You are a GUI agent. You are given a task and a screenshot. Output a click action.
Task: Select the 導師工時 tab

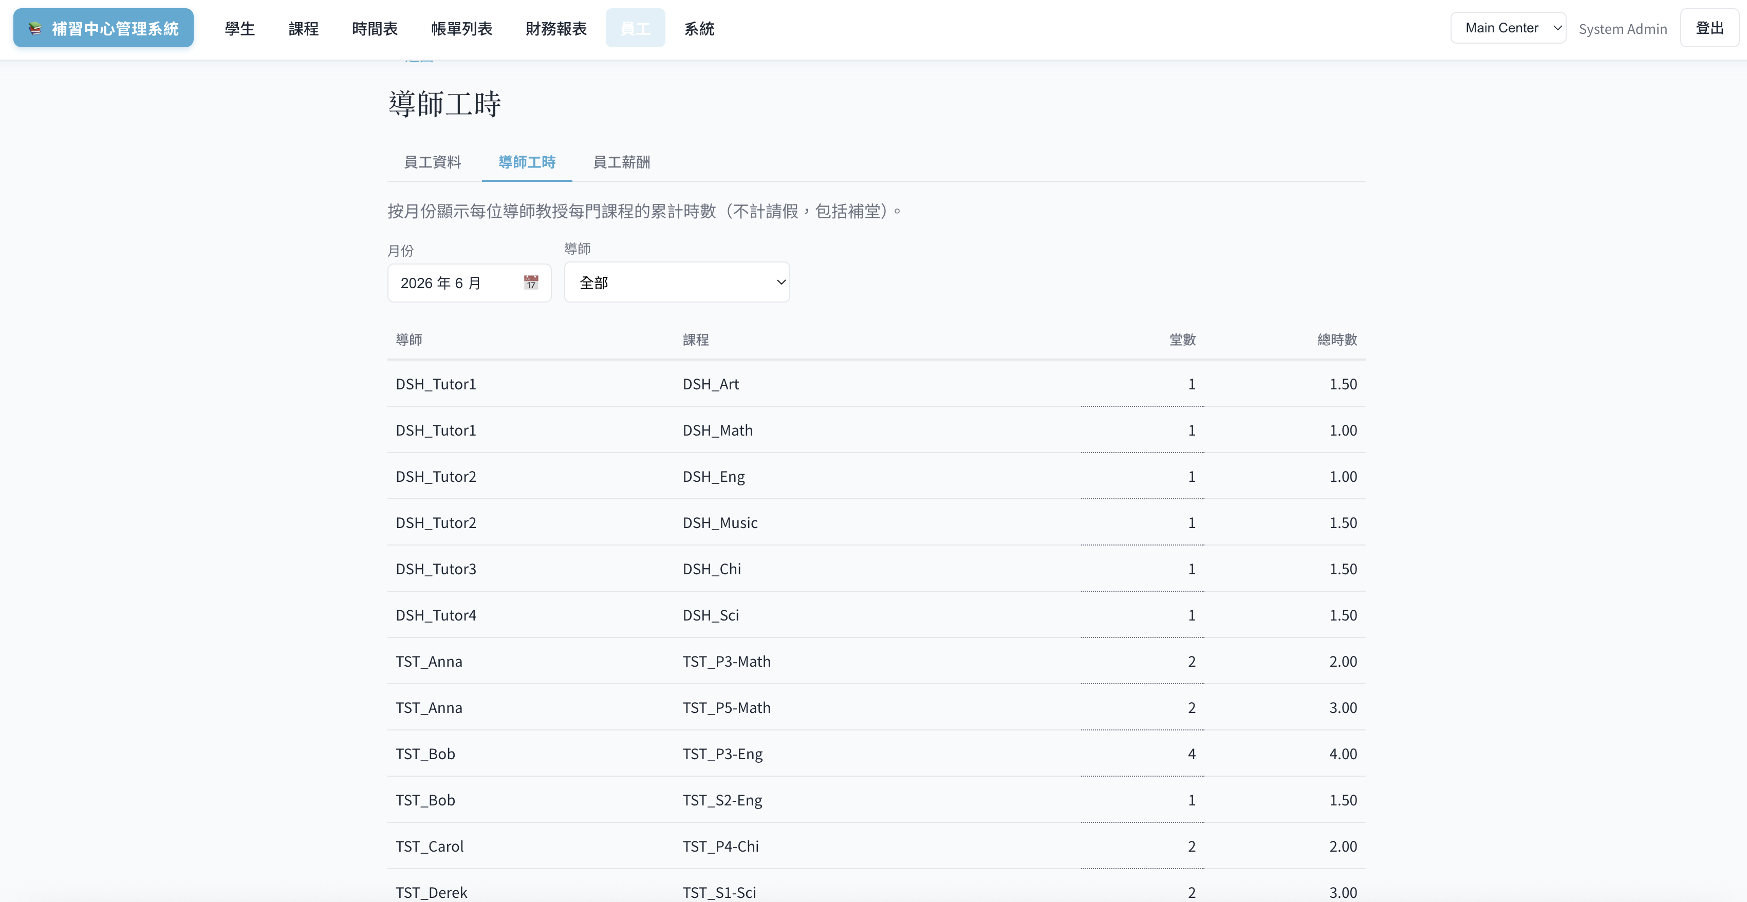click(527, 162)
